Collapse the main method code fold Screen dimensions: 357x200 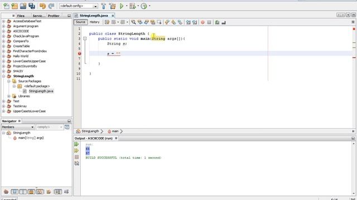coord(85,39)
